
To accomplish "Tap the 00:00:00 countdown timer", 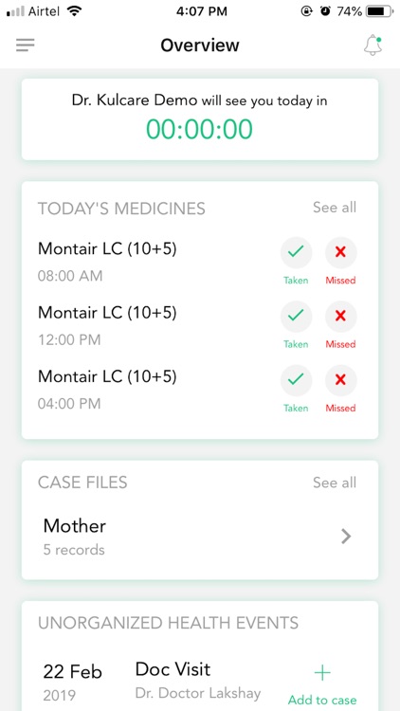I will pyautogui.click(x=200, y=129).
